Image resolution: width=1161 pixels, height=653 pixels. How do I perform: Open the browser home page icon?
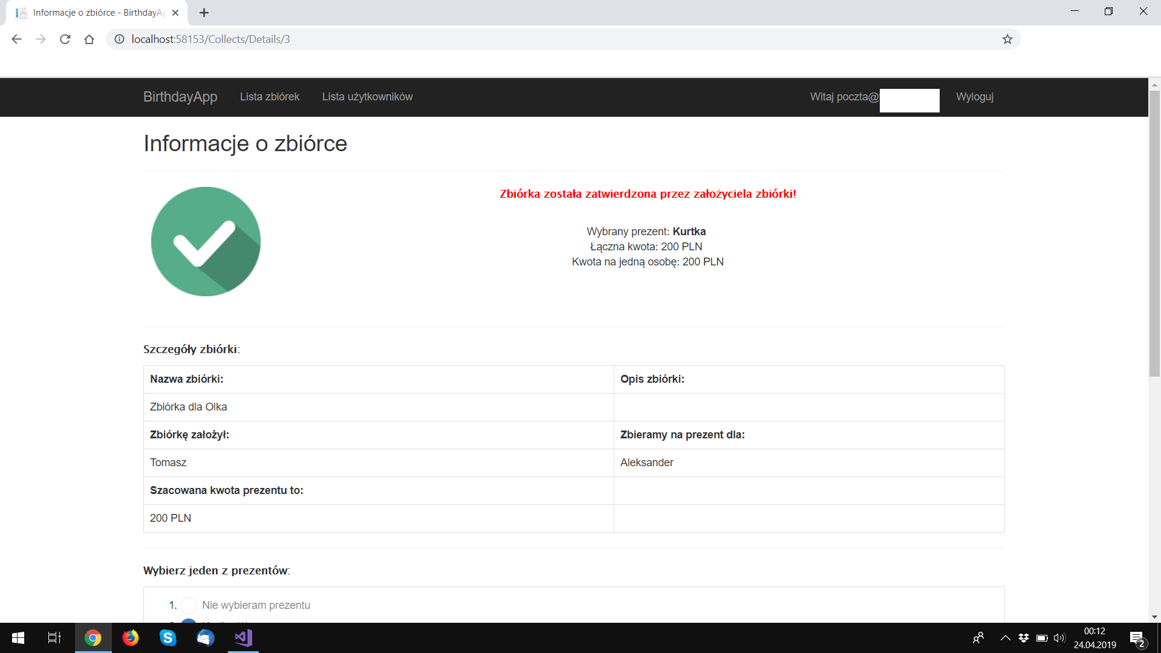89,39
